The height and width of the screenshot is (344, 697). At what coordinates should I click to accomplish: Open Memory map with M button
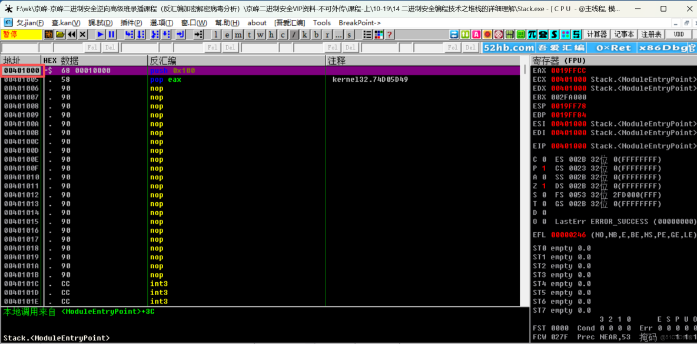point(238,34)
